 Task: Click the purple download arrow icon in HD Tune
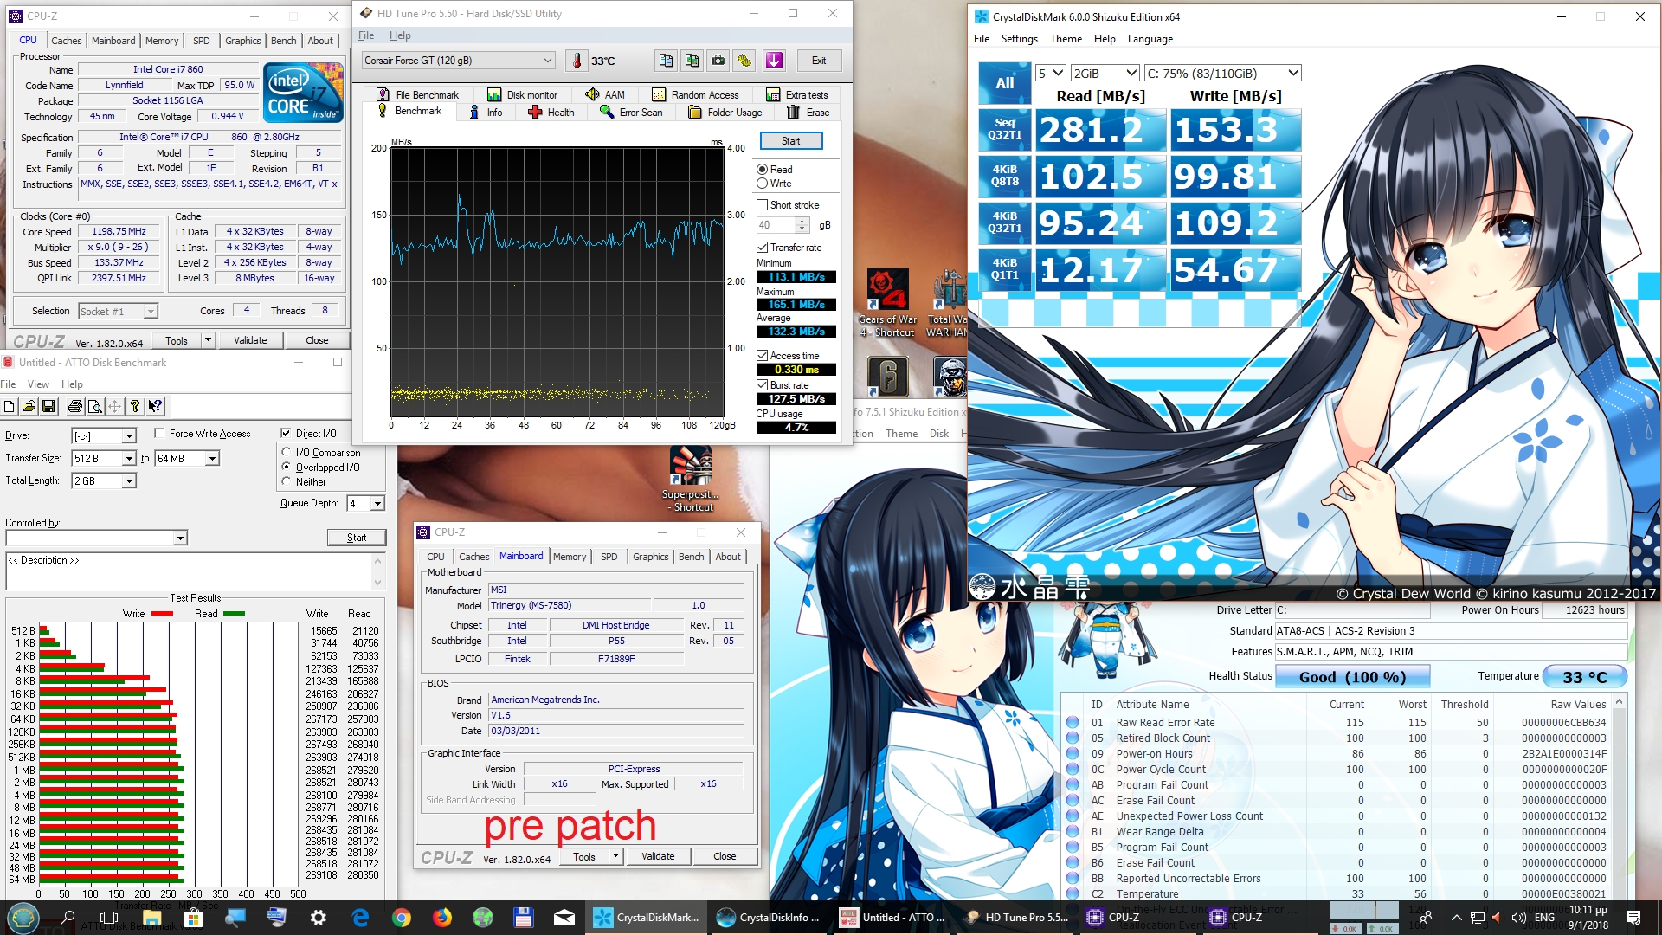[x=774, y=61]
